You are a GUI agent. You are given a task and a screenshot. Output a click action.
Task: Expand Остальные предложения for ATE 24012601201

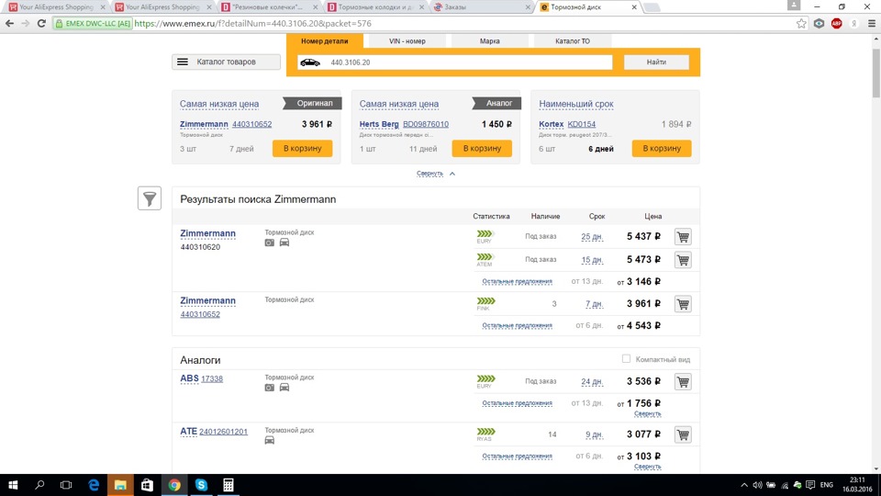[517, 457]
